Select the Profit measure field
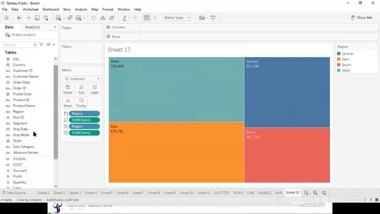 tap(17, 177)
